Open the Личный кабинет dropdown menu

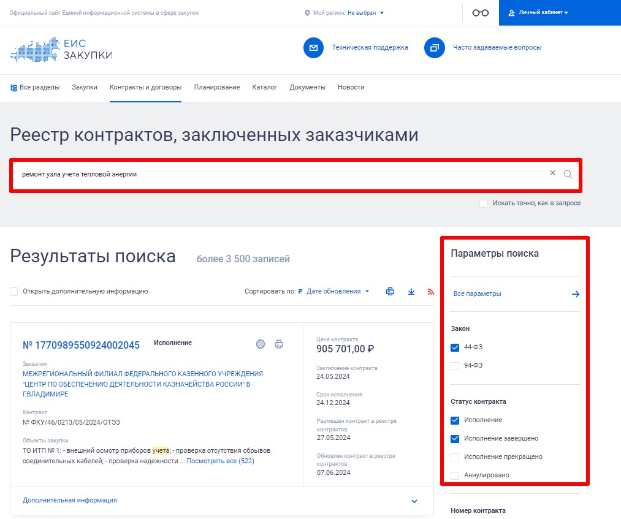coord(543,13)
